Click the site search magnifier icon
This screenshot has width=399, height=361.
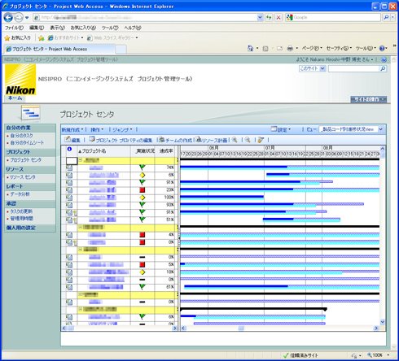(383, 68)
